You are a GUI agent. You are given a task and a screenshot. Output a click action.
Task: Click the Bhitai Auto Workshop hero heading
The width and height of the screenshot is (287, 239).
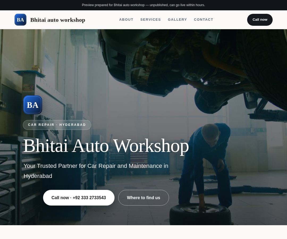click(x=106, y=146)
